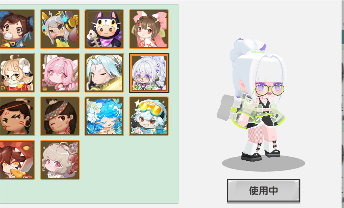
Task: Pick the beige curly-haired girl with roses
Action: tap(60, 160)
